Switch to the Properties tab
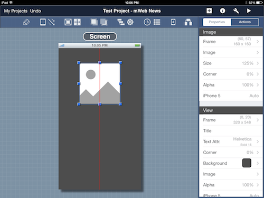The image size is (264, 198). 217,22
